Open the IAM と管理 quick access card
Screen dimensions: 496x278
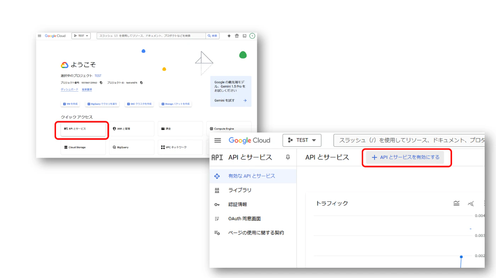point(132,129)
